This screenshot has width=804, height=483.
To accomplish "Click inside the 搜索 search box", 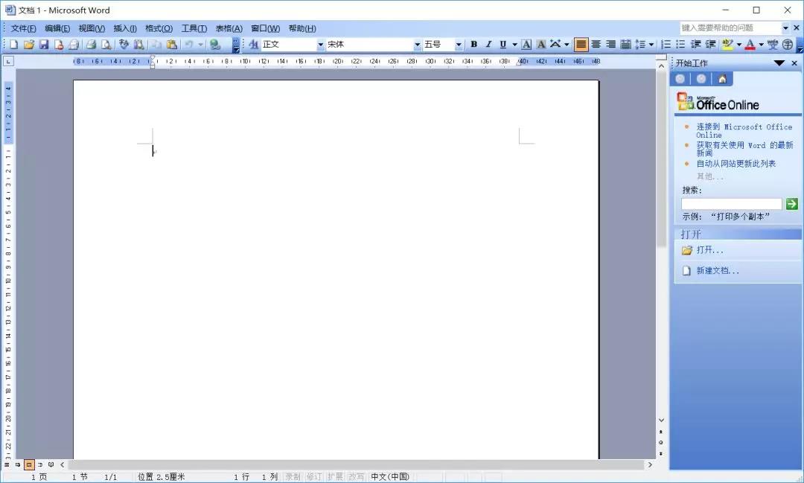I will 732,203.
